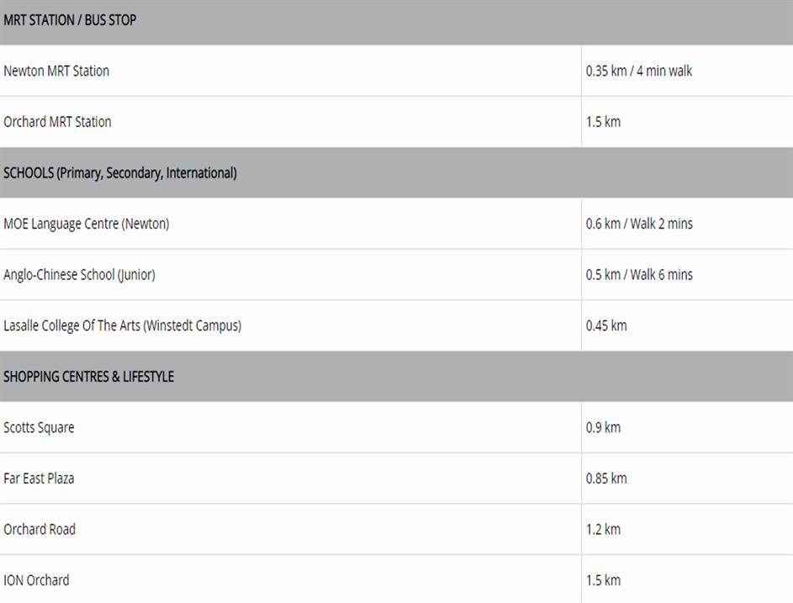The width and height of the screenshot is (793, 603).
Task: Select MOE Language Centre (Newton) entry
Action: [x=86, y=225]
